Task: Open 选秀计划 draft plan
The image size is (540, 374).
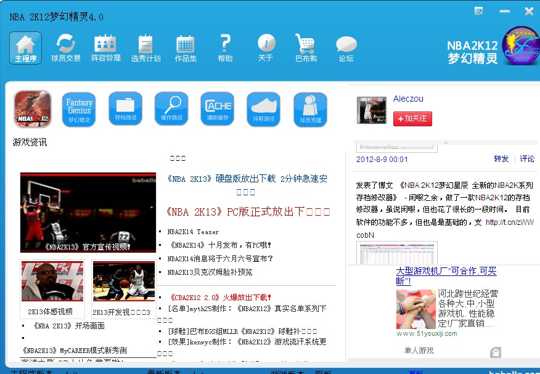Action: pos(145,48)
